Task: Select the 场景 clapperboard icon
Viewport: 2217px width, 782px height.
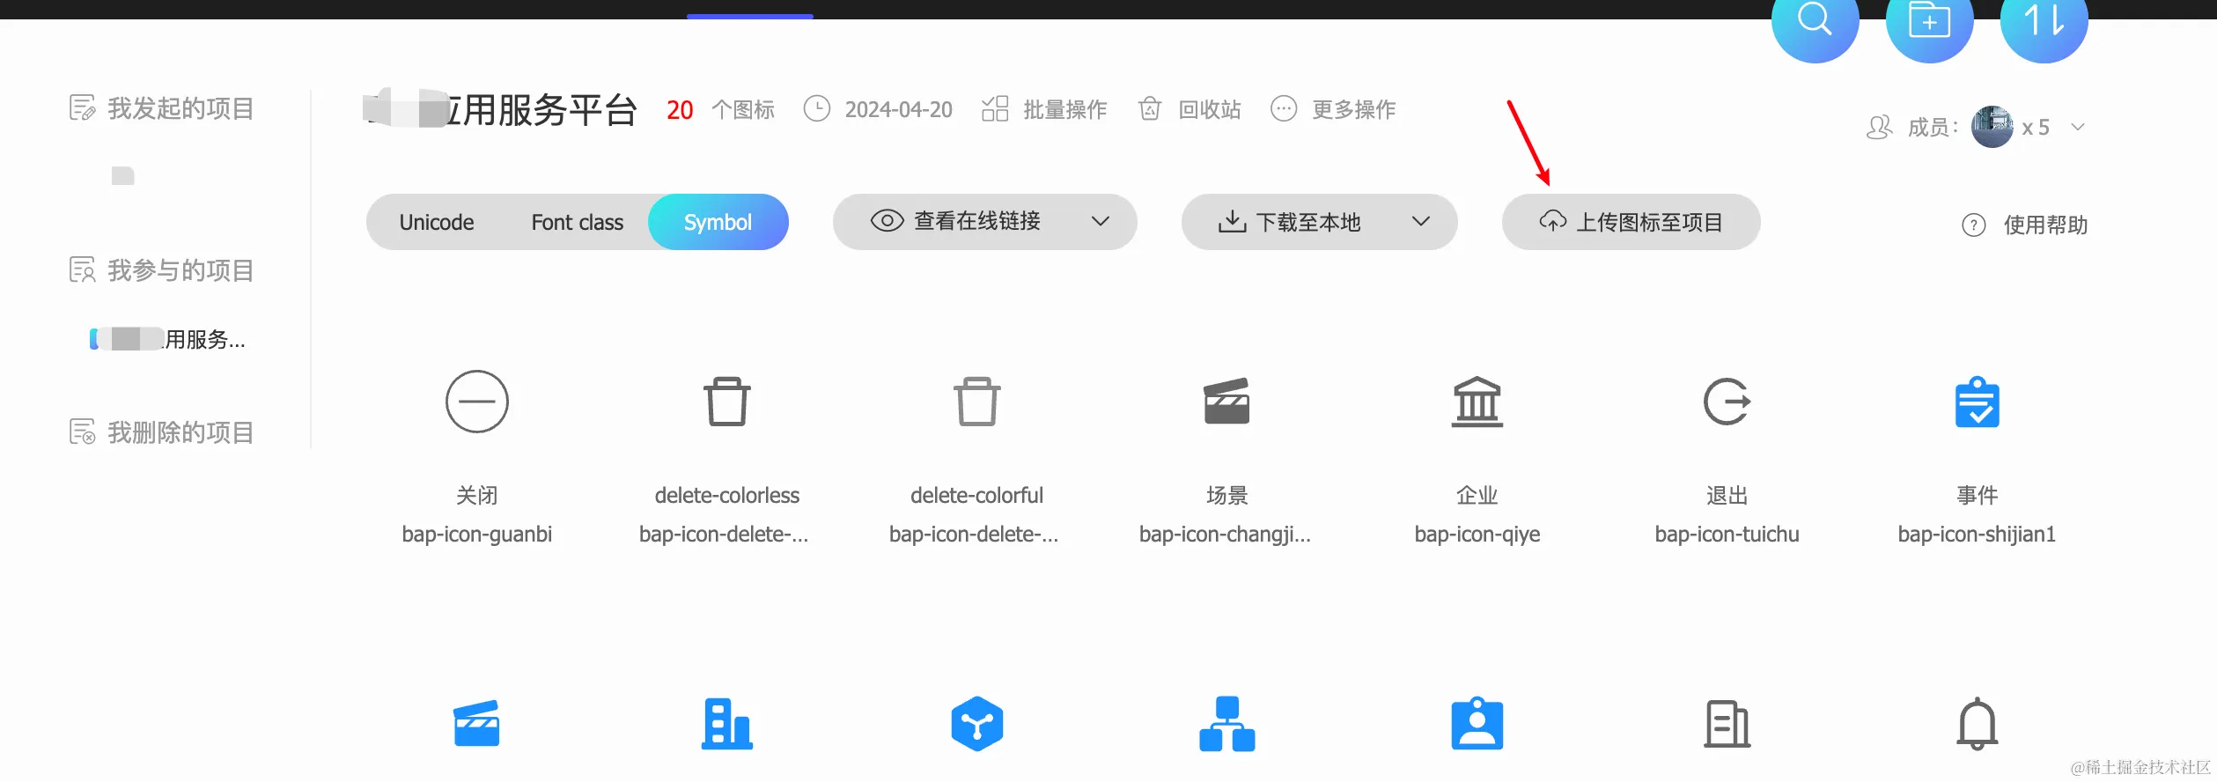Action: (x=1226, y=402)
